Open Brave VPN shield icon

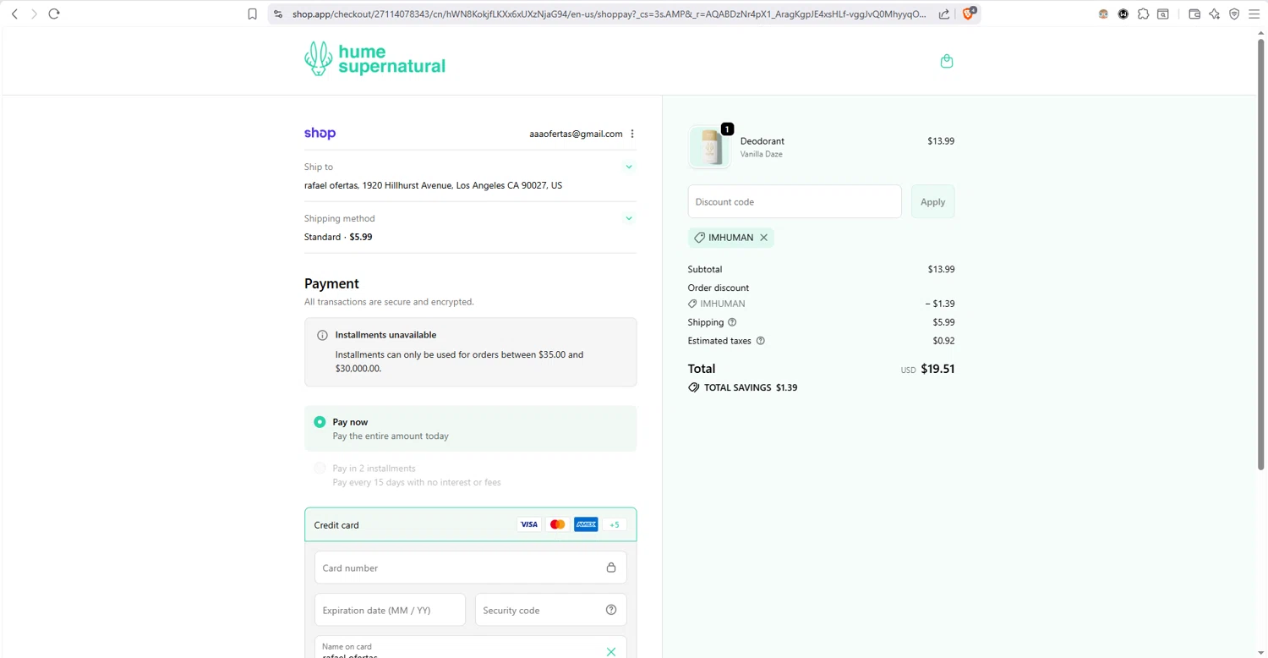tap(1234, 14)
